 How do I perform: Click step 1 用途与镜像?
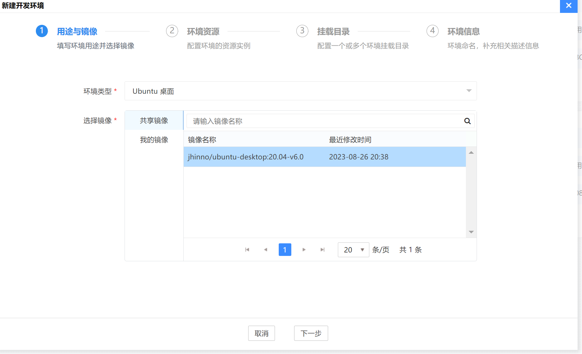tap(77, 31)
